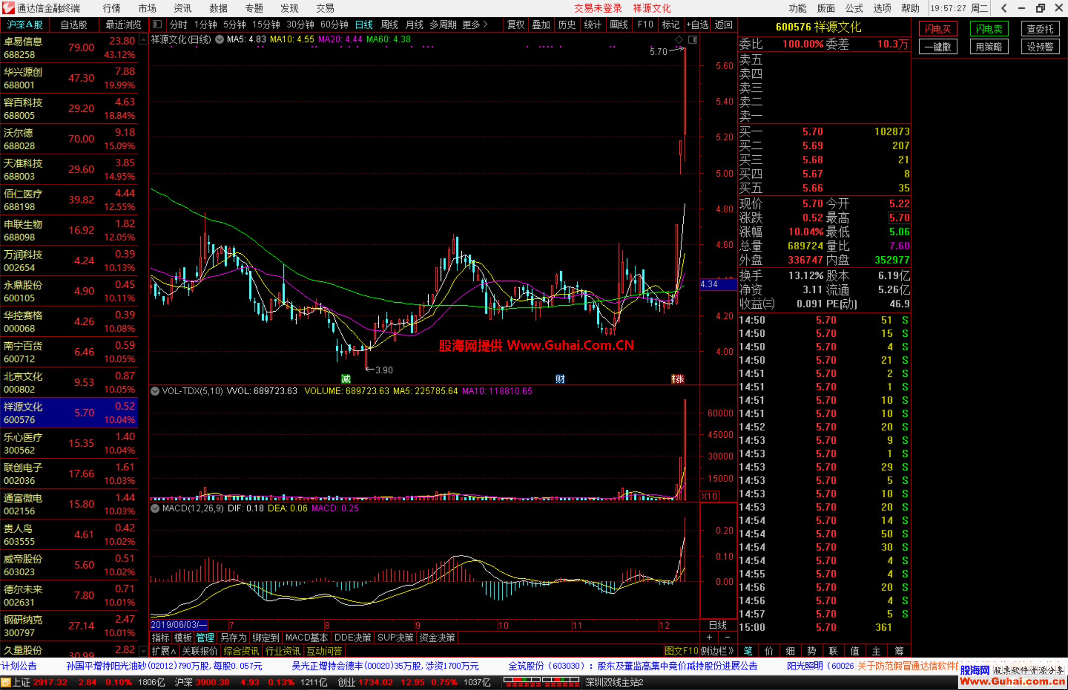Click the server status icon in the status bar
This screenshot has width=1068, height=690.
tap(5, 683)
